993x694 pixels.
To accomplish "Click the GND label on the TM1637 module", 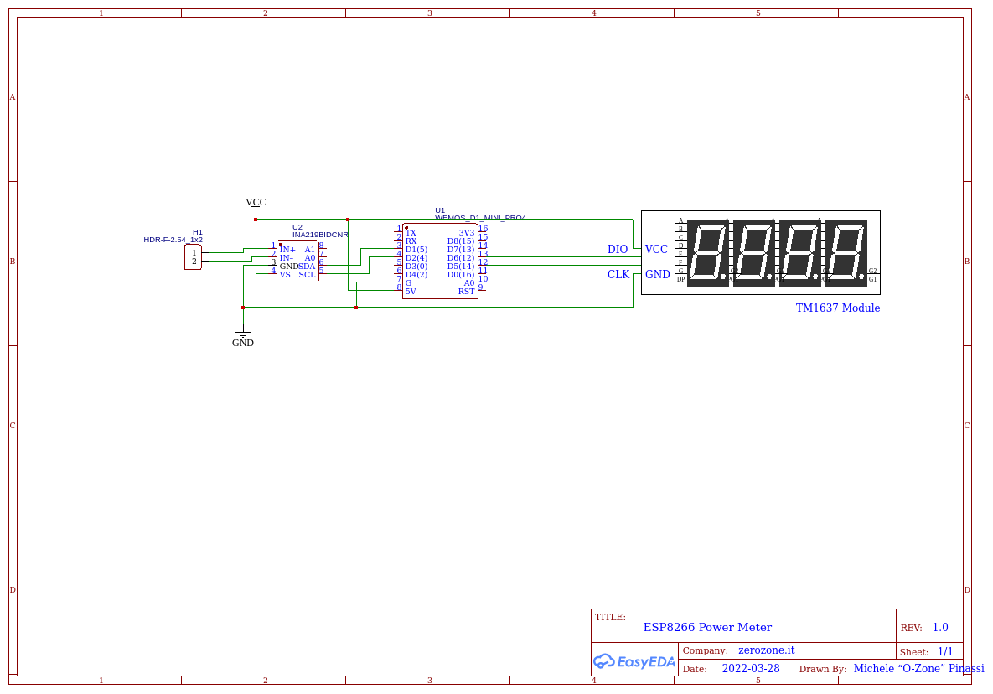I will tap(657, 274).
